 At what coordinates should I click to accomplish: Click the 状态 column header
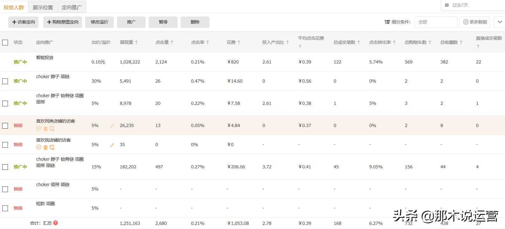pyautogui.click(x=18, y=42)
